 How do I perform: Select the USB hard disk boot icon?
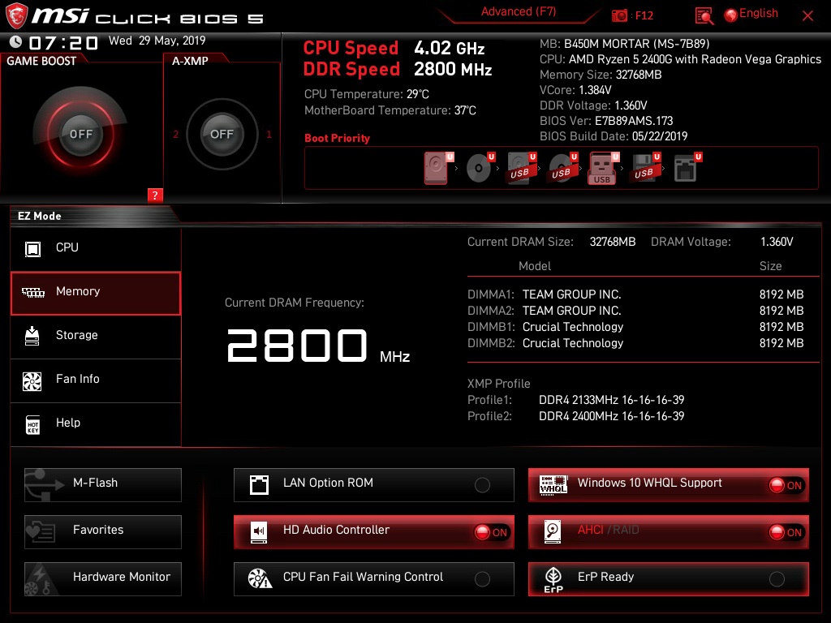(520, 169)
